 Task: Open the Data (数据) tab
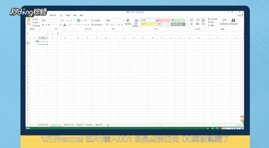pos(68,16)
